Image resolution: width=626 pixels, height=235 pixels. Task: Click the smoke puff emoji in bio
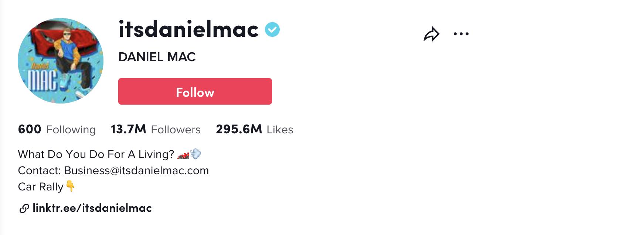196,154
